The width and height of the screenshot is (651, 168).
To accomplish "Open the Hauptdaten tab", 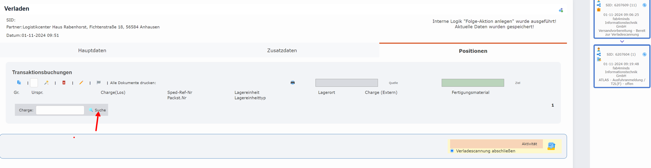I will [92, 50].
